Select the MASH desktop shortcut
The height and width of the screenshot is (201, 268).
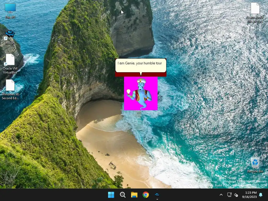pos(10,37)
